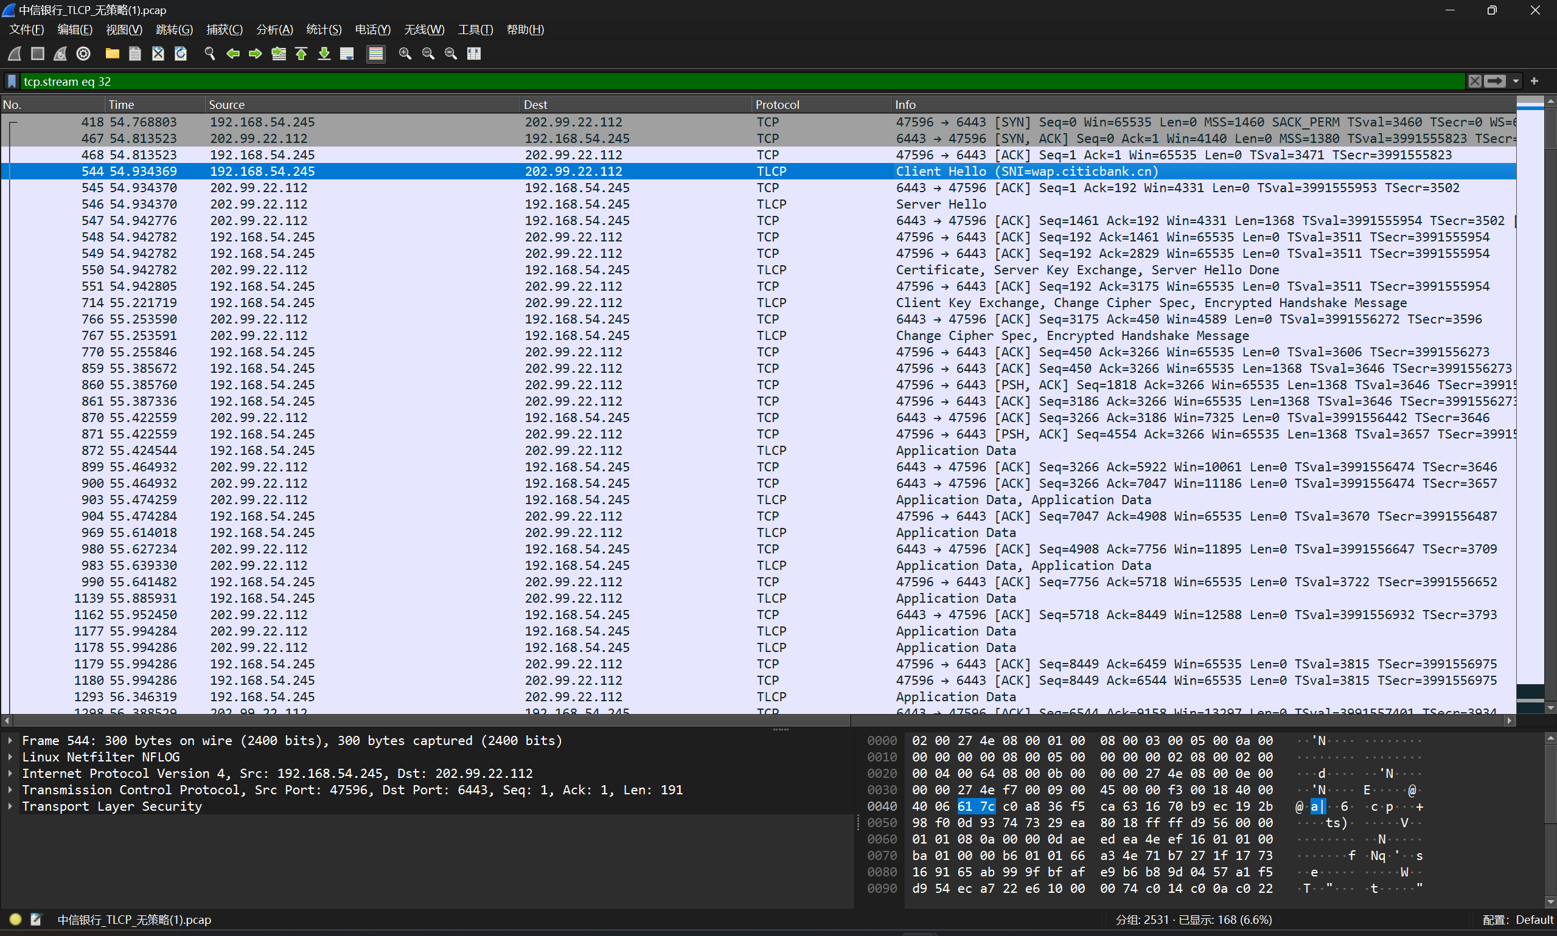Open the display filter history dropdown

coord(1516,81)
